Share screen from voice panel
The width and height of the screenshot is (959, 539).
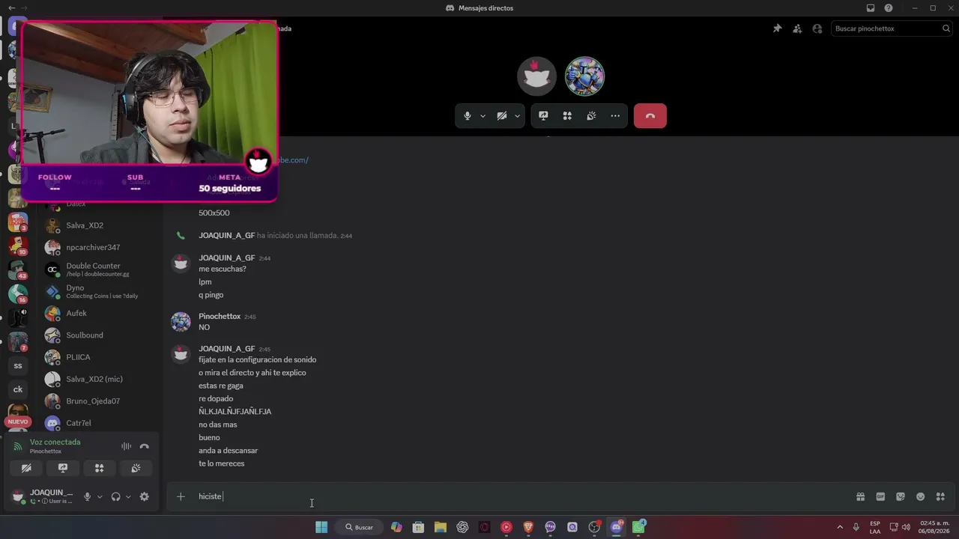click(63, 469)
